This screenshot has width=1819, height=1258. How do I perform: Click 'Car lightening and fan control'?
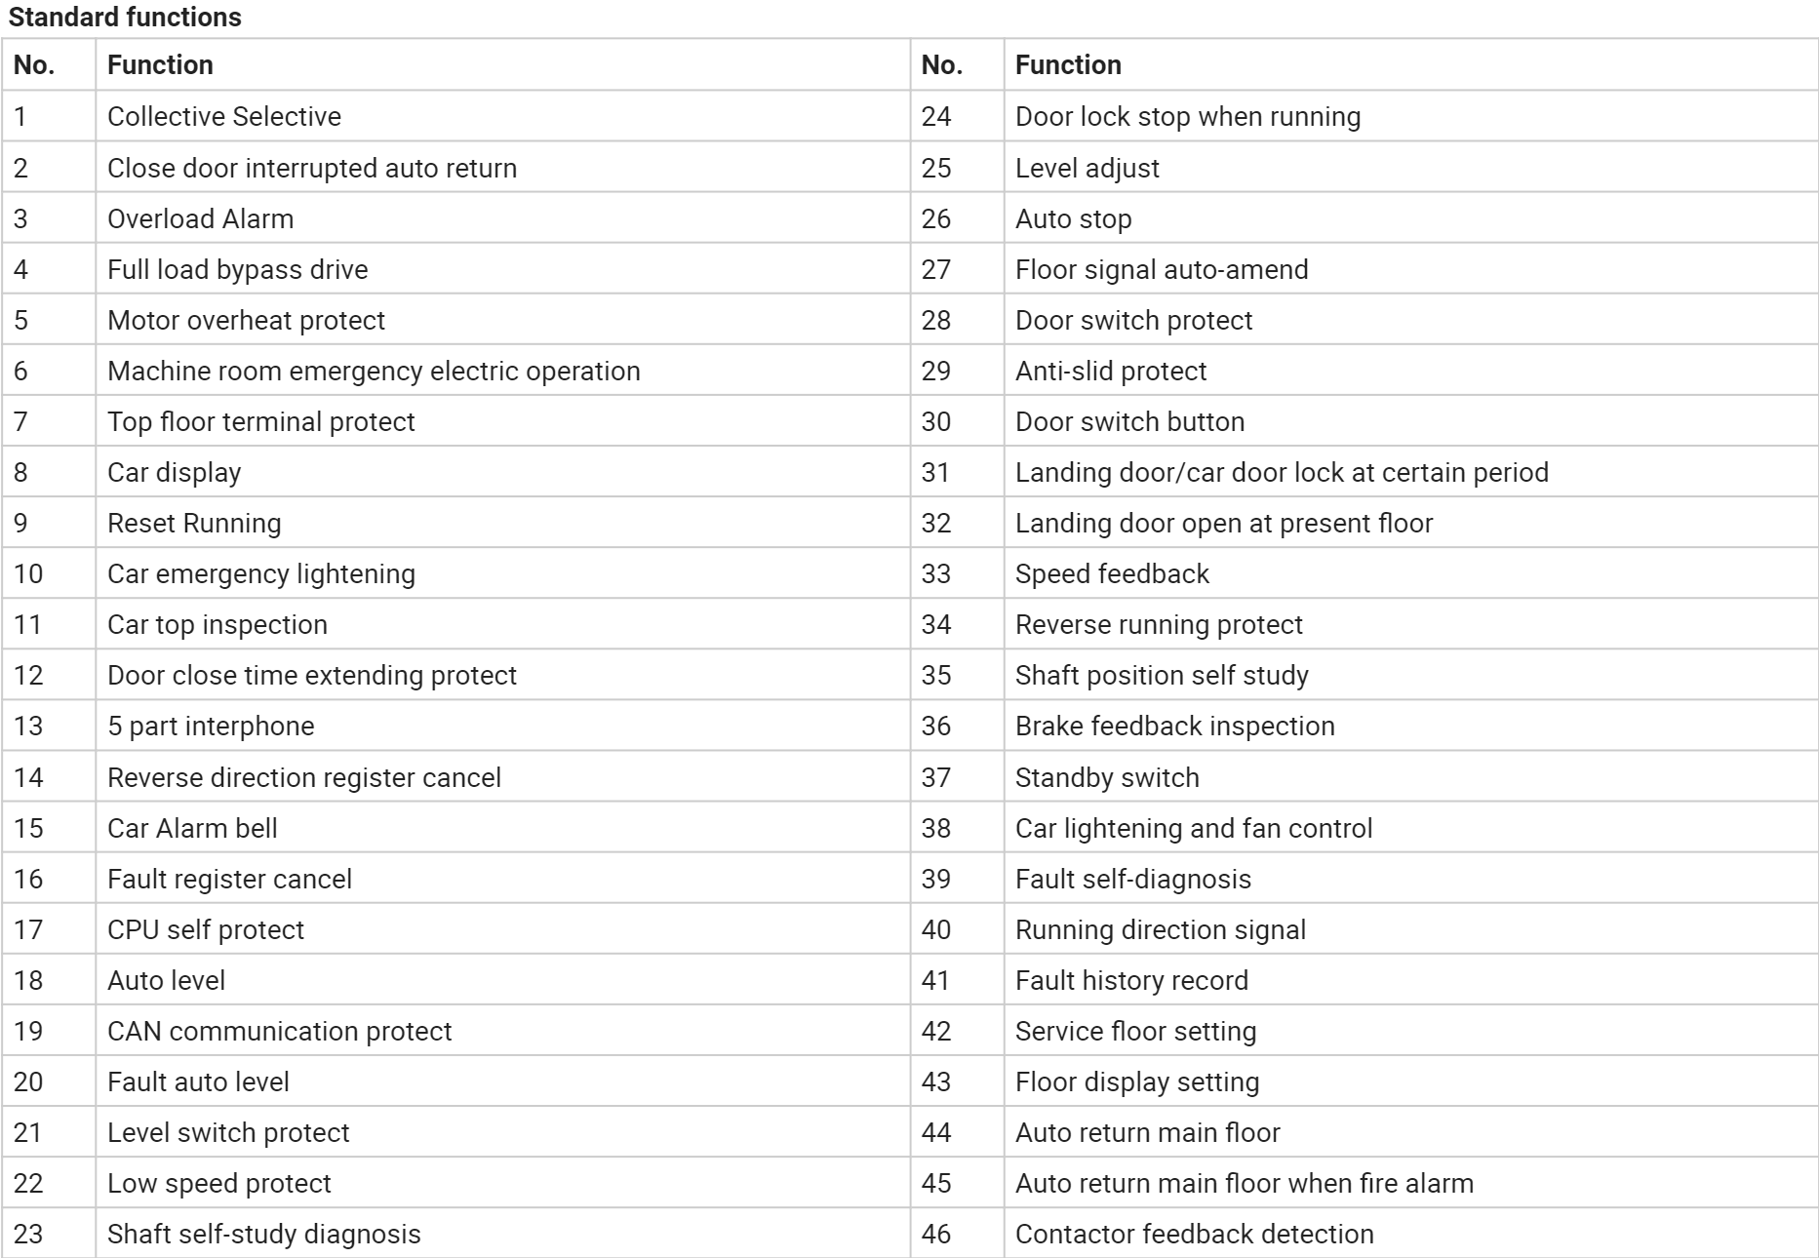[1194, 829]
